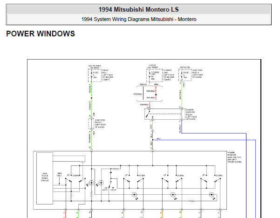Click the 'POWER WINDOWS' heading

(x=41, y=34)
